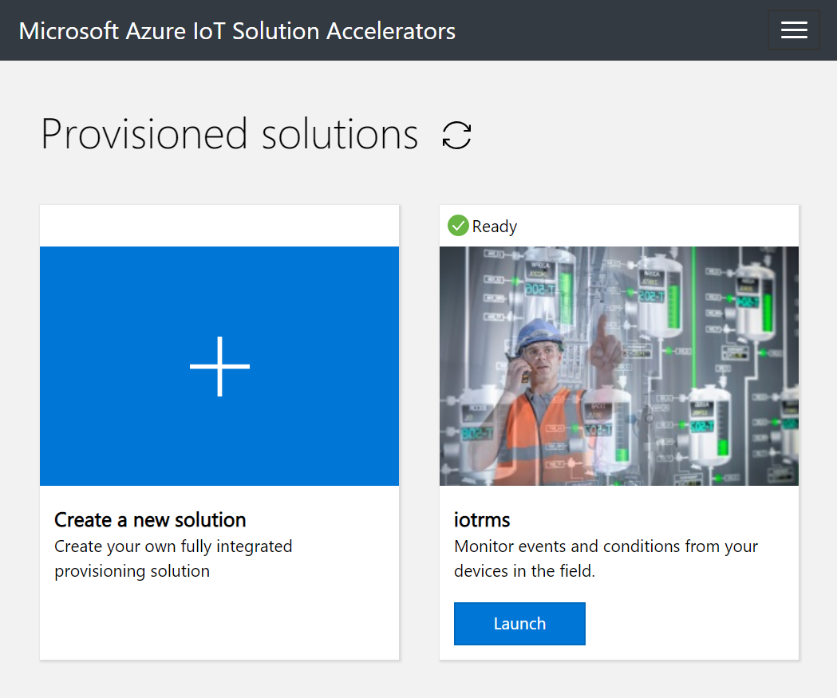Open the iotrms solution thumbnail image
The width and height of the screenshot is (837, 698).
click(618, 365)
